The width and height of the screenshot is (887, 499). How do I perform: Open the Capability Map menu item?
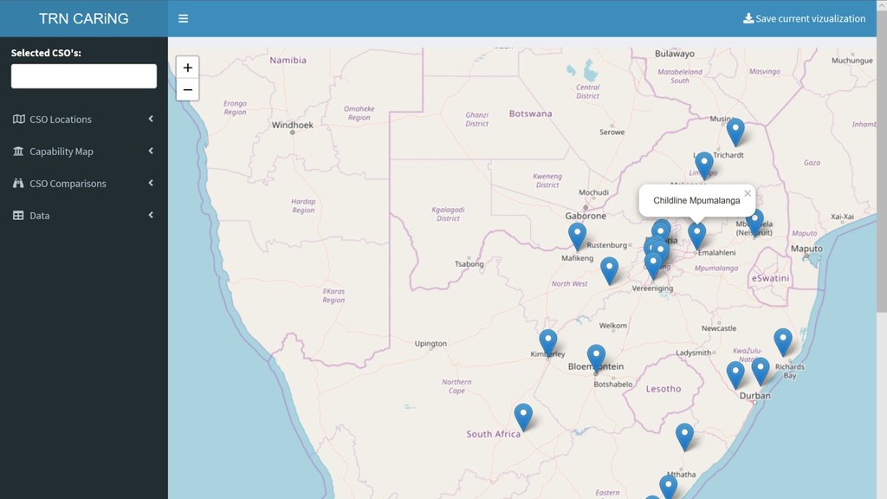click(84, 151)
